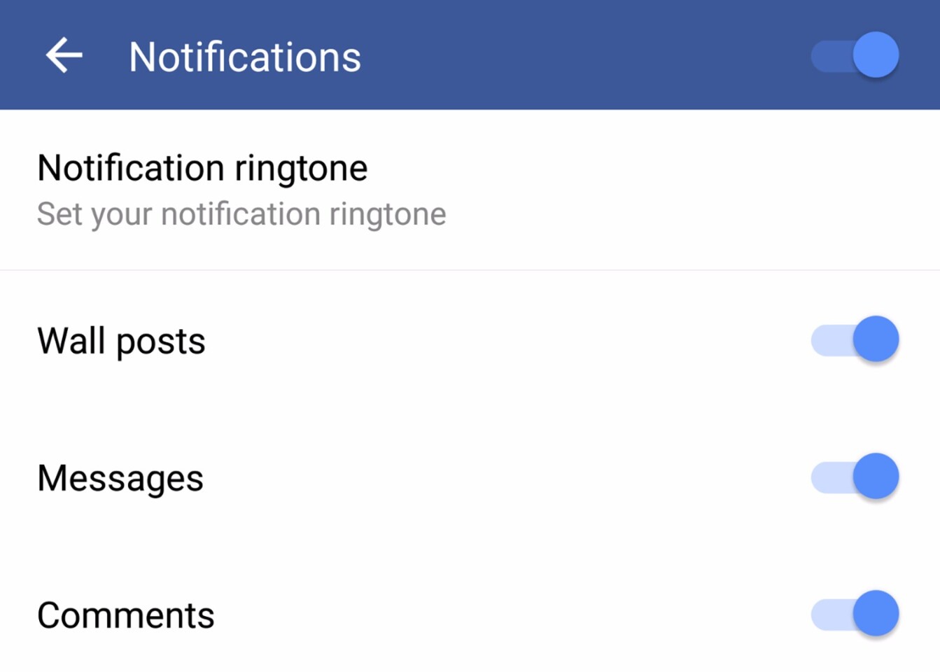Click the light track of Messages switch
This screenshot has width=940, height=672.
(x=829, y=478)
